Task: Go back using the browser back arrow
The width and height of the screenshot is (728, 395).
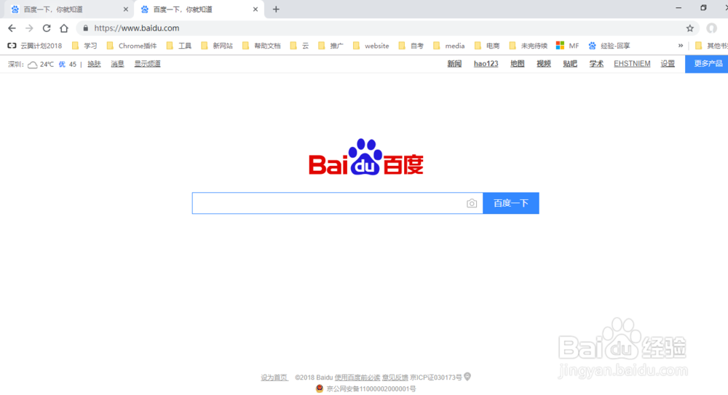Action: tap(12, 28)
